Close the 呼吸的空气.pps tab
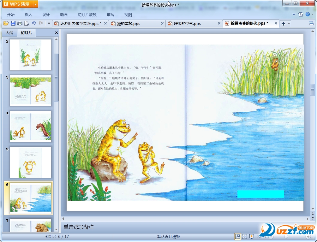Viewport: 317px width, 242px height. pos(219,23)
